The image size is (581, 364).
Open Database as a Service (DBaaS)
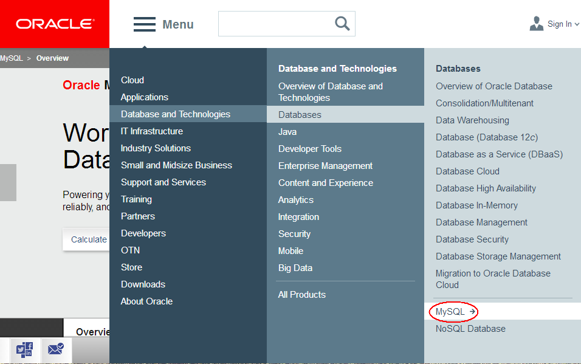pos(499,154)
